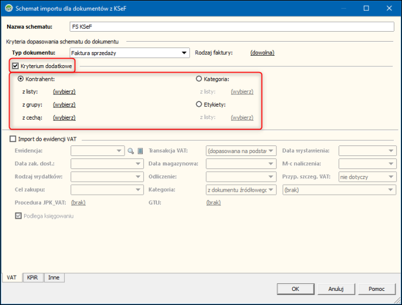Select the Kontrahent radio button
The height and width of the screenshot is (305, 402).
(x=21, y=79)
